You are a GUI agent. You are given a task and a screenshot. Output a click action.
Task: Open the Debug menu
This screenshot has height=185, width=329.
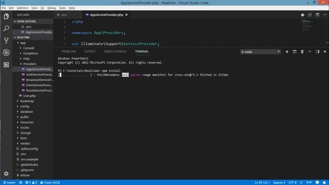click(x=51, y=8)
